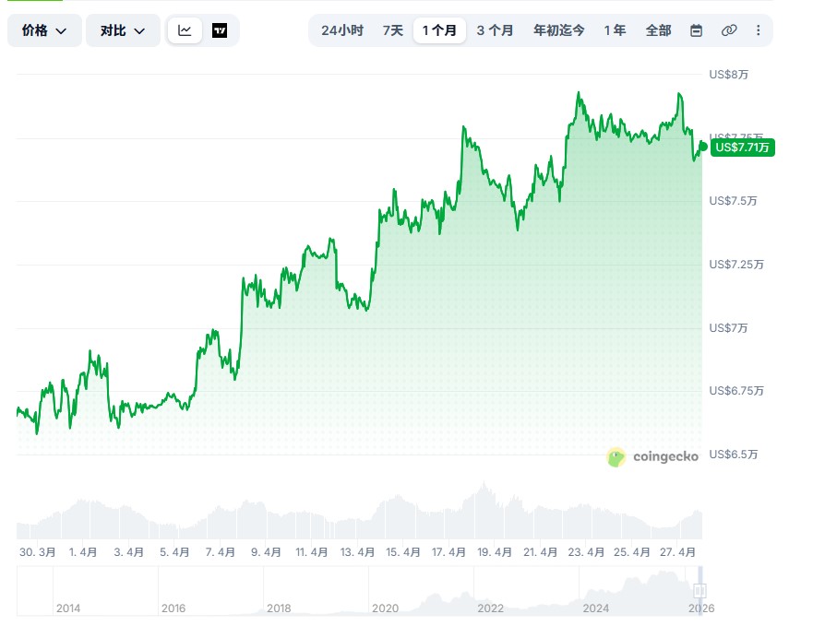Click 2020 in the timeline navigator

tap(385, 608)
